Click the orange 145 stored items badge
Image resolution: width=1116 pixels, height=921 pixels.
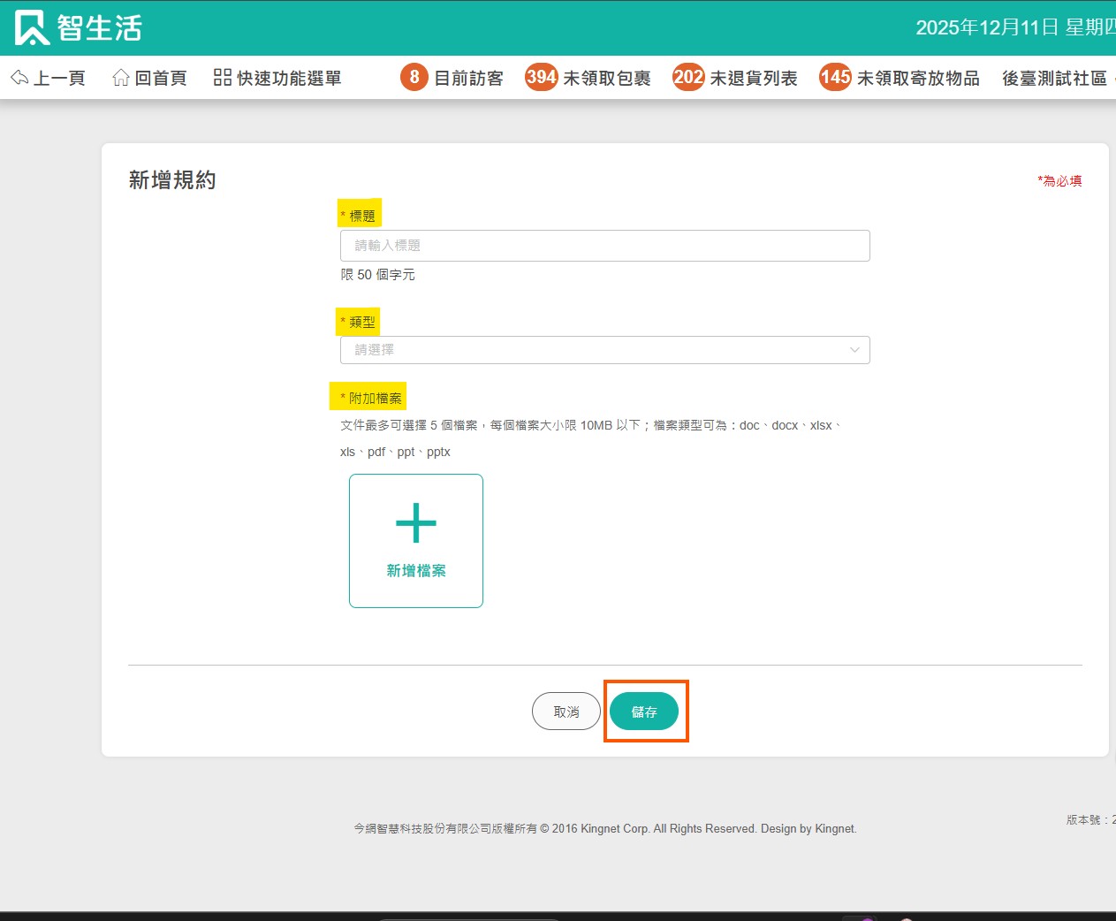point(834,78)
